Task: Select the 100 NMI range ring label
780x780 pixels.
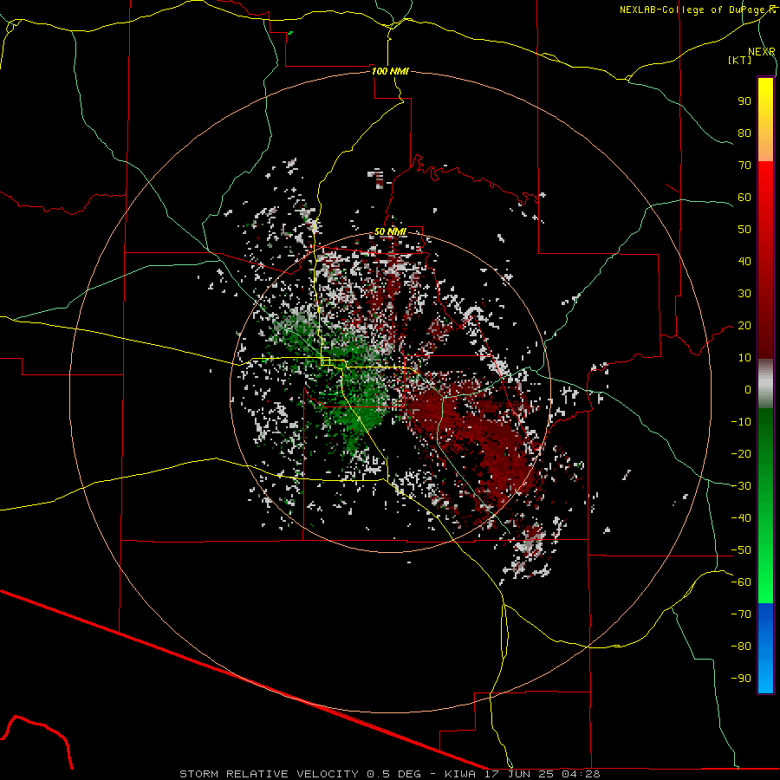Action: [x=390, y=71]
